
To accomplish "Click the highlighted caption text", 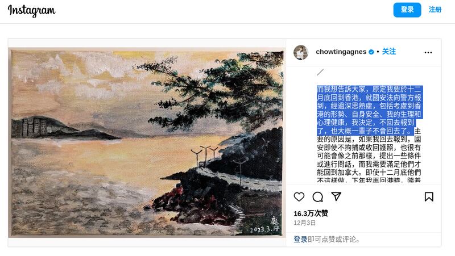I will [x=369, y=110].
